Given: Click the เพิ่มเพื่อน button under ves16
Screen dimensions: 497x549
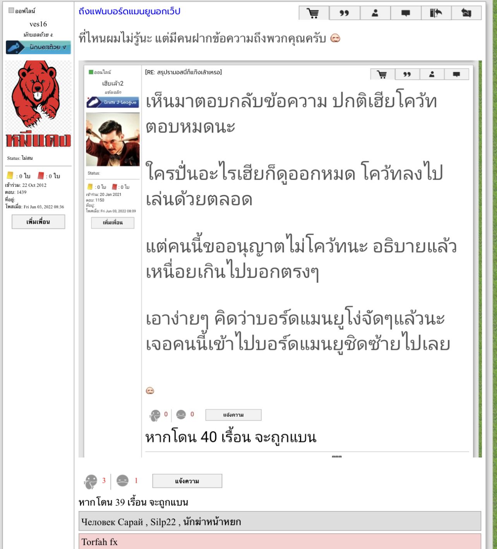Looking at the screenshot, I should [x=38, y=222].
